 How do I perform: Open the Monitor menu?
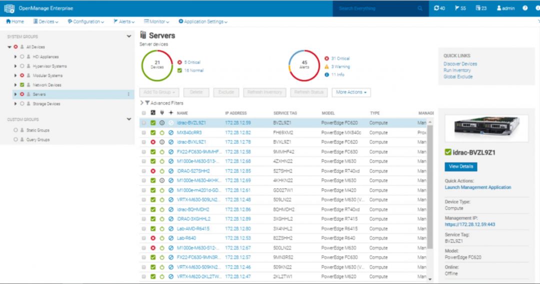156,21
